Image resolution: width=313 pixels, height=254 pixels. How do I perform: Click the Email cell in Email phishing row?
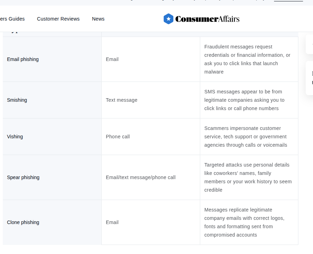(x=112, y=59)
